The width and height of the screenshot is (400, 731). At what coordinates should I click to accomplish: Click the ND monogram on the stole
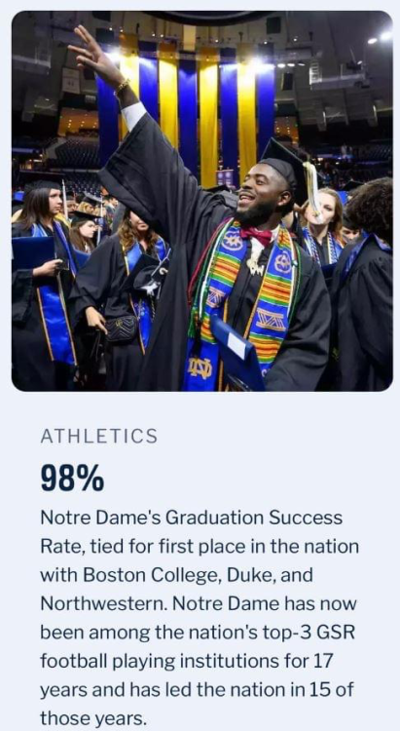[200, 369]
